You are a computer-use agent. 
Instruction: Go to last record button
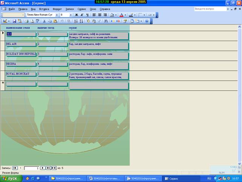(48, 168)
